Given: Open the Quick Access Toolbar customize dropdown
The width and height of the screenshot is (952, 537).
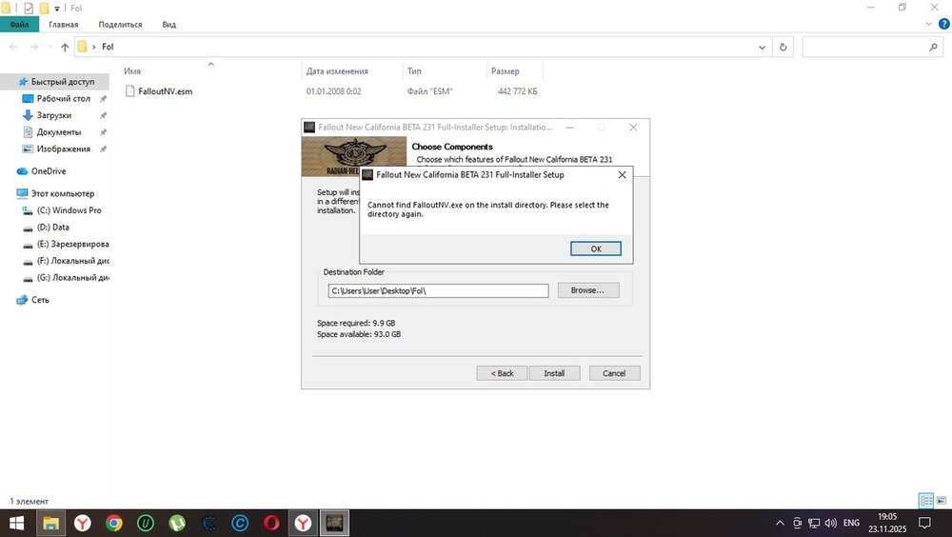Looking at the screenshot, I should tap(57, 9).
